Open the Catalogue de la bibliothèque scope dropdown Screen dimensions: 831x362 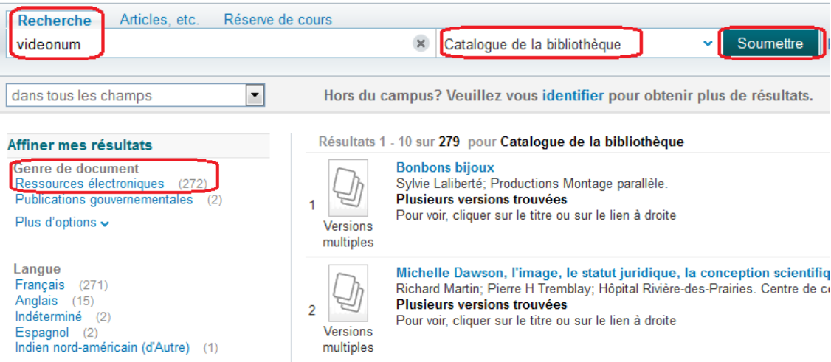pos(577,44)
